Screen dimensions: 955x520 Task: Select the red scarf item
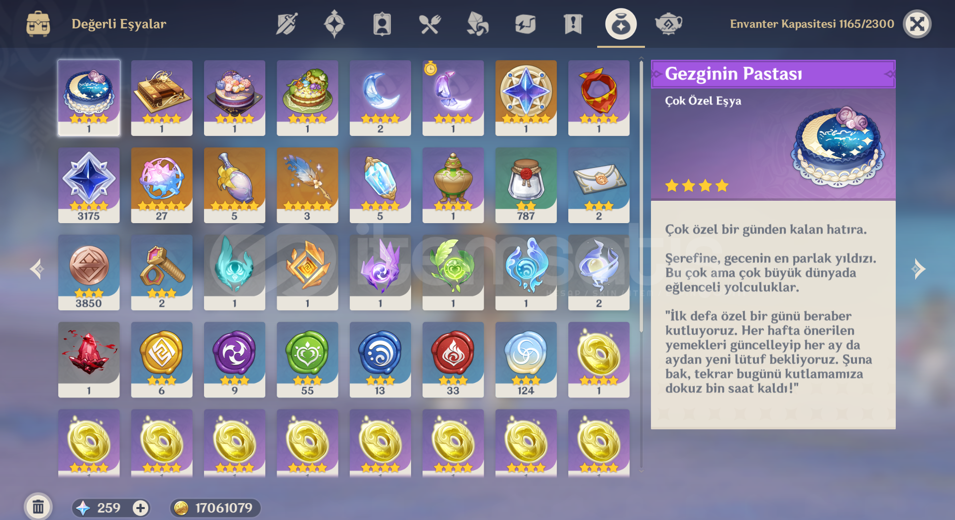tap(599, 98)
